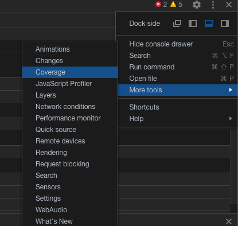Undock DevTools into separate window
Screen dimensions: 238x226
(177, 24)
